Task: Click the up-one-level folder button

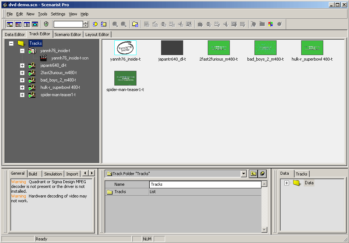Action: click(x=253, y=174)
